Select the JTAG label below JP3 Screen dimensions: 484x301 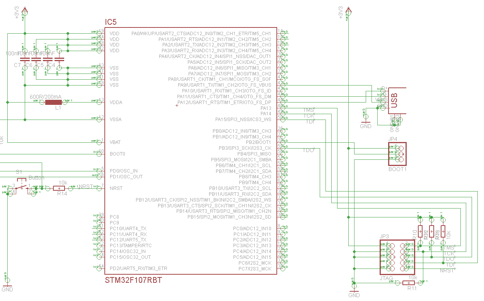pos(386,278)
